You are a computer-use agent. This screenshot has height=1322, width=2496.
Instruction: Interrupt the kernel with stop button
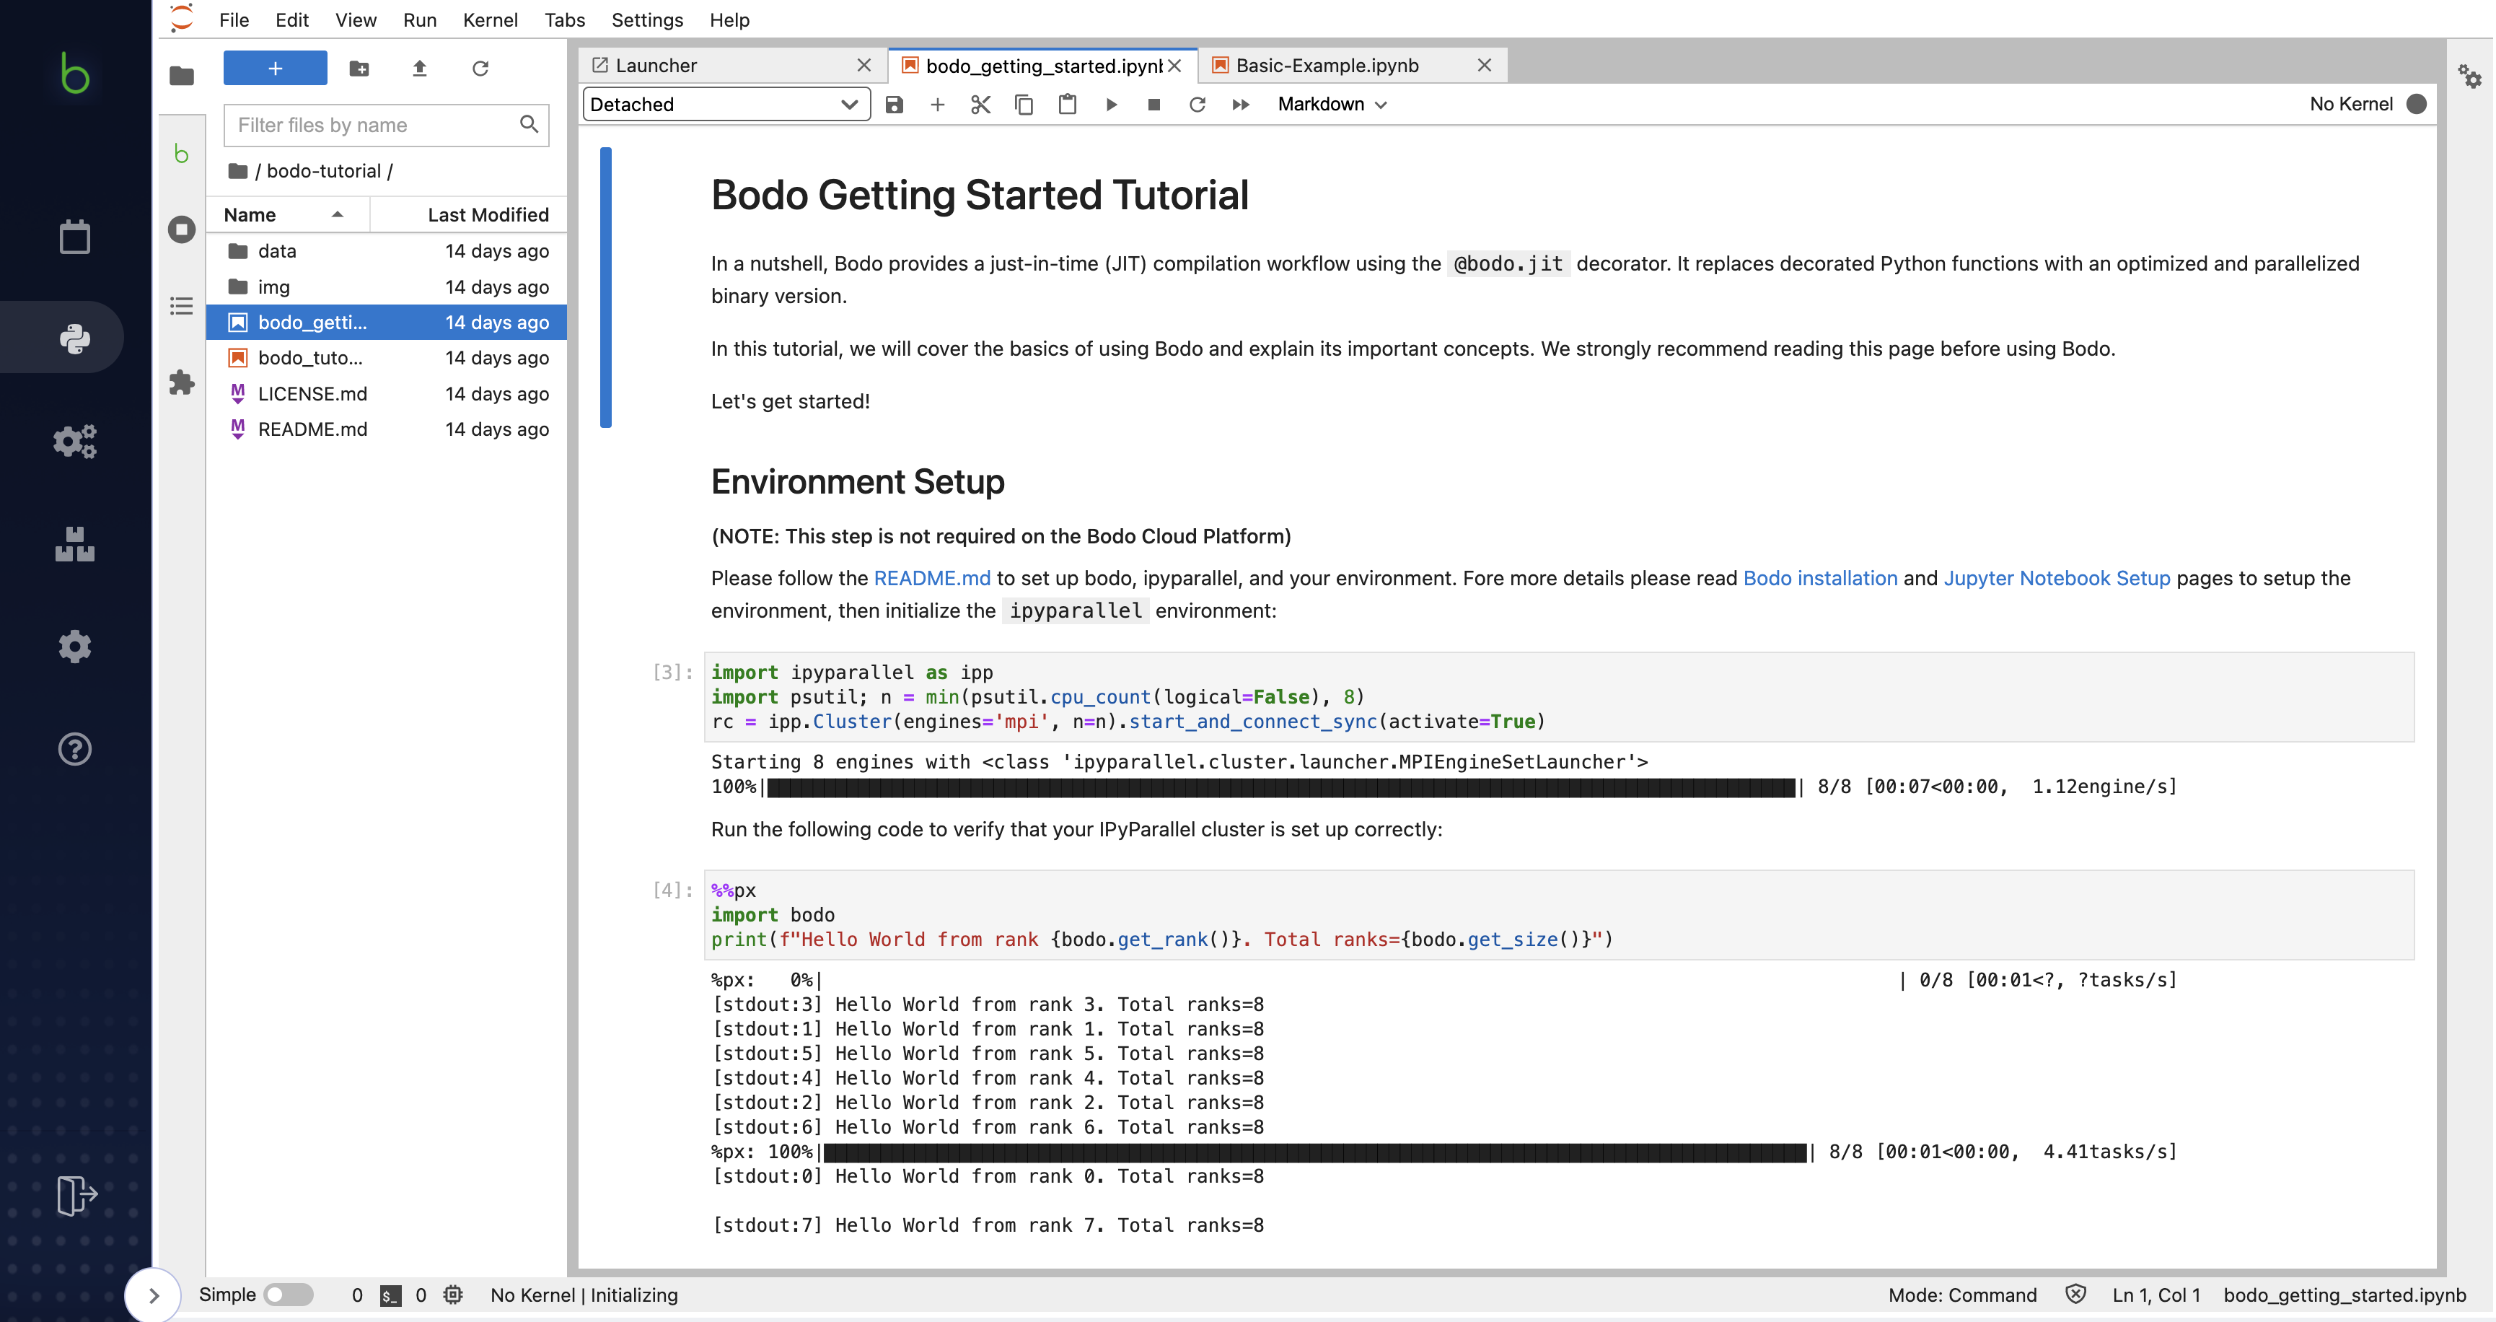point(1153,104)
